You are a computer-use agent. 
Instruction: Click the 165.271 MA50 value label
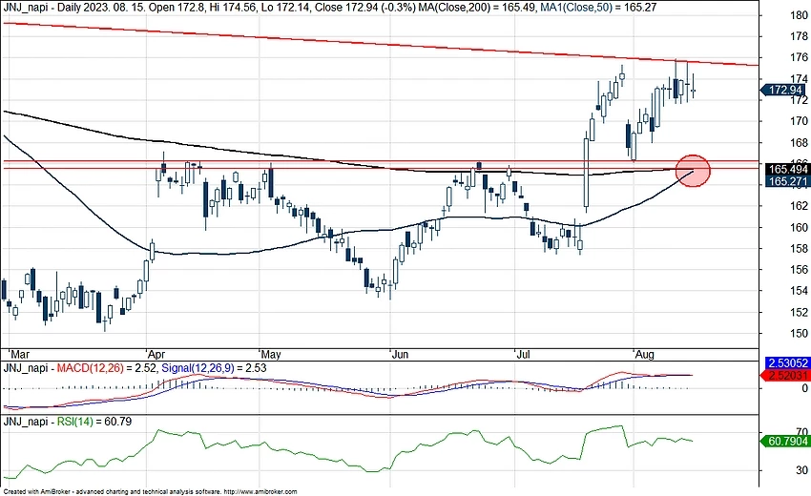788,181
